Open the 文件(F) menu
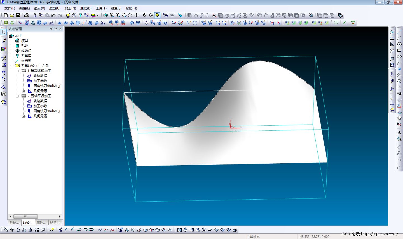The height and width of the screenshot is (239, 403). pos(10,8)
